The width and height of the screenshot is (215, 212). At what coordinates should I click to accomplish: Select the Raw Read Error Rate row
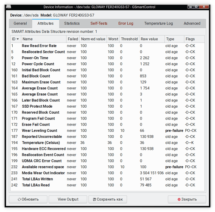[x=107, y=46]
